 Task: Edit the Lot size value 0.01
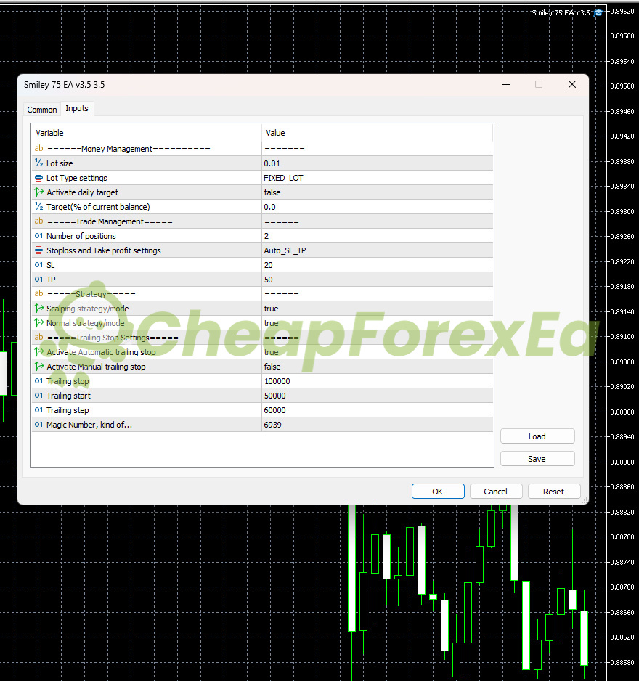(377, 163)
